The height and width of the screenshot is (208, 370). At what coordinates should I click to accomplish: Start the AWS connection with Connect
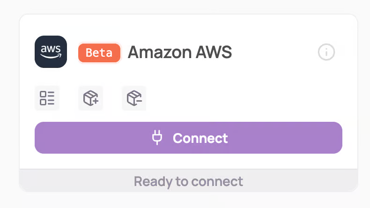point(188,138)
